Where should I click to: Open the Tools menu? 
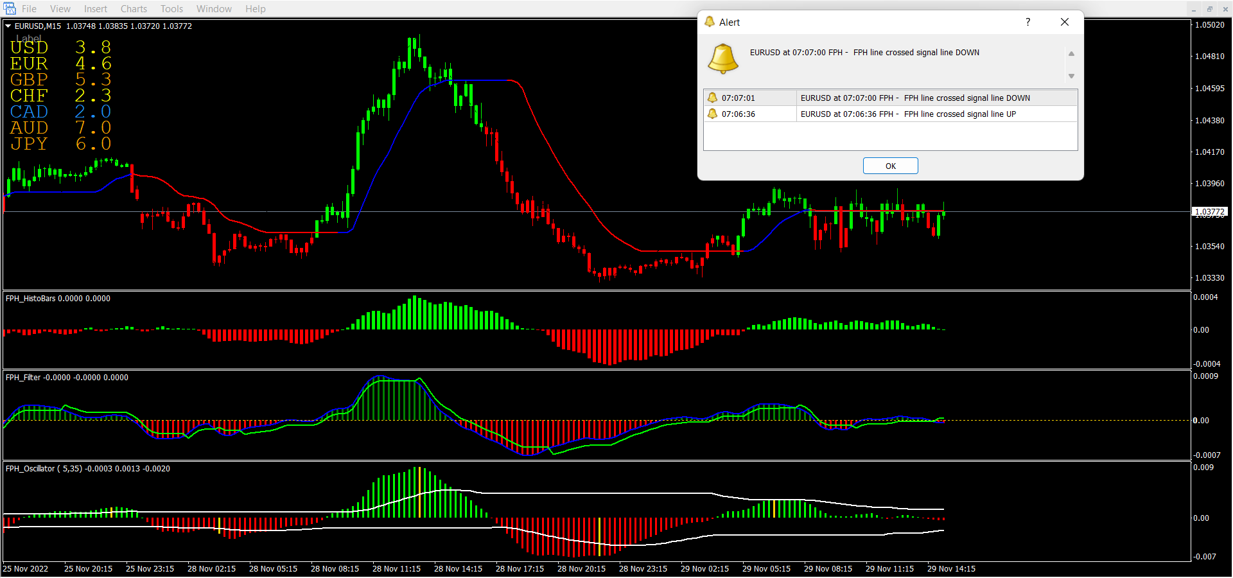tap(171, 9)
